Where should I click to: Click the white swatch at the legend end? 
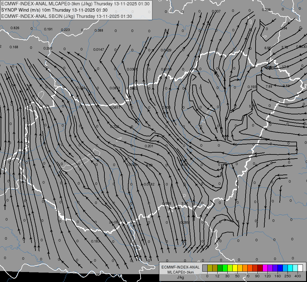pyautogui.click(x=300, y=268)
